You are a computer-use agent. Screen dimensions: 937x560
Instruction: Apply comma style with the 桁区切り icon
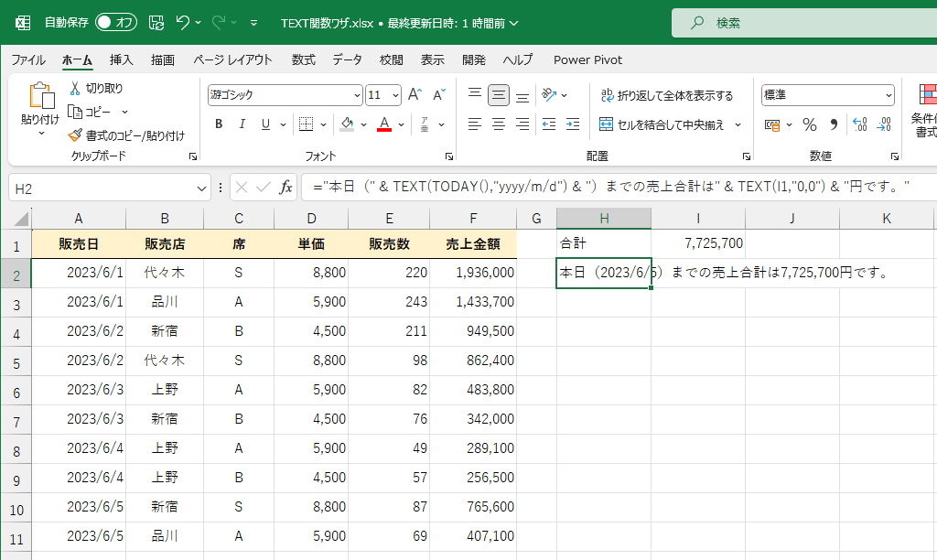(x=833, y=125)
